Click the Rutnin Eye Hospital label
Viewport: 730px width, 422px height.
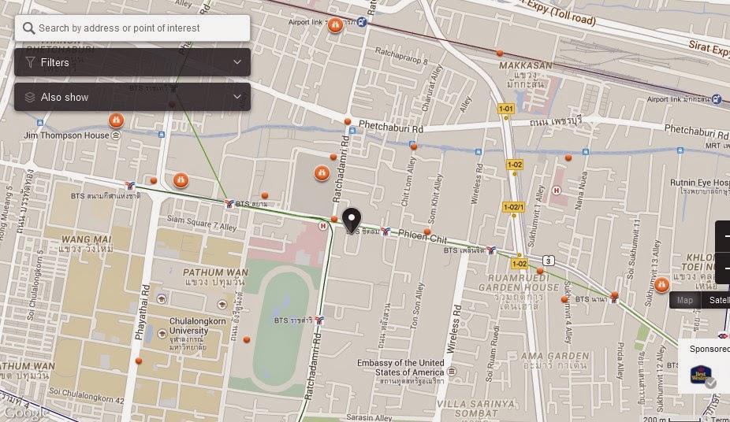coord(700,183)
